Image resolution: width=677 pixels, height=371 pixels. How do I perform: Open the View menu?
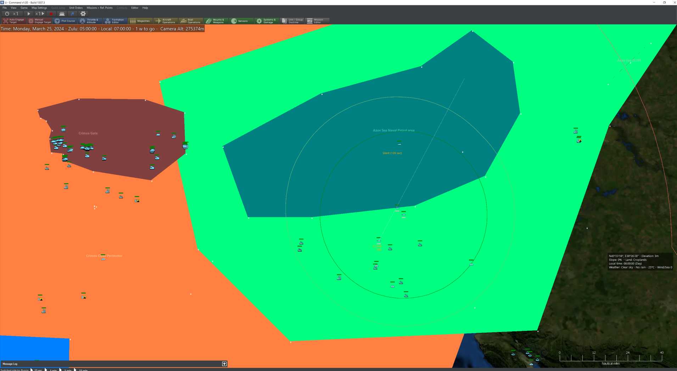(13, 8)
